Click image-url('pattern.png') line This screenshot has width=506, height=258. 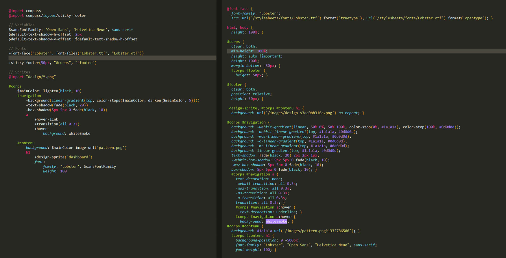coord(76,148)
